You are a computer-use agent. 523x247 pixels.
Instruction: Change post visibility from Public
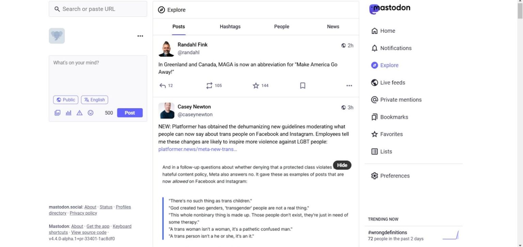coord(66,100)
